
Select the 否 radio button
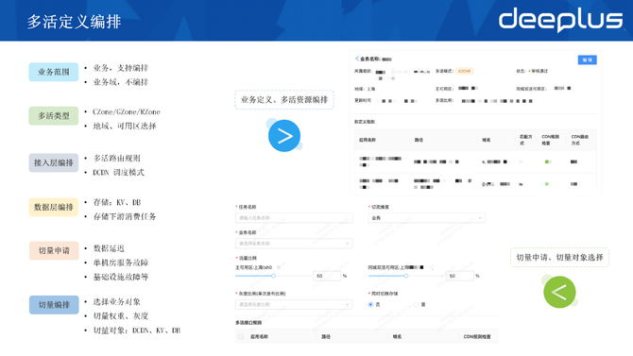point(370,304)
